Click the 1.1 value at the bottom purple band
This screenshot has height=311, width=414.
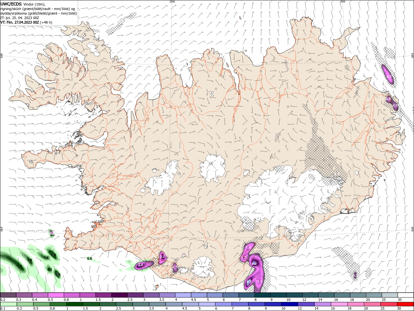tap(259, 282)
